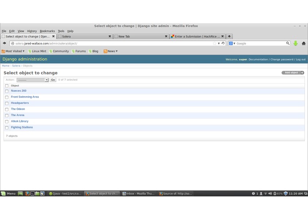This screenshot has height=219, width=308.
Task: Open the Documentation link
Action: click(258, 59)
